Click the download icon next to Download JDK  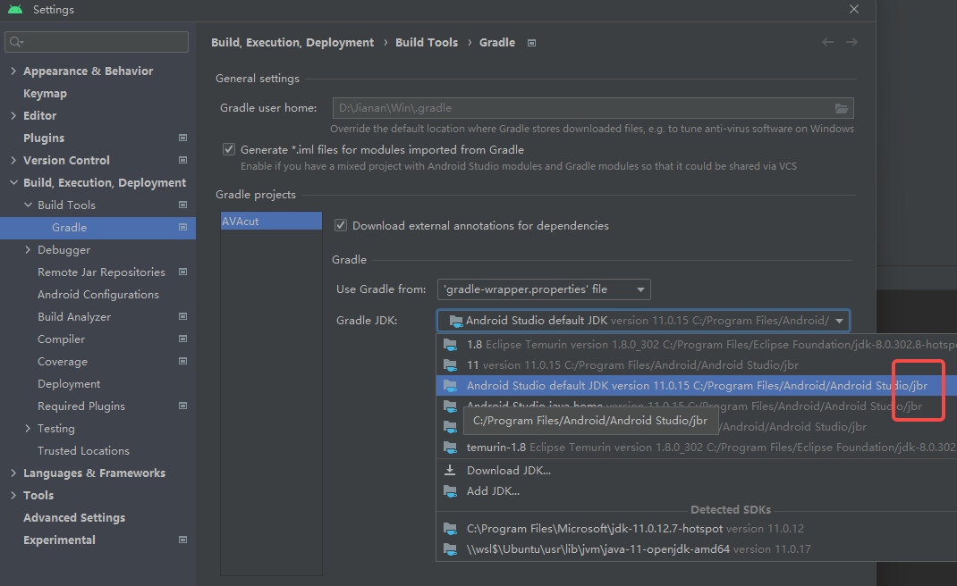point(450,470)
